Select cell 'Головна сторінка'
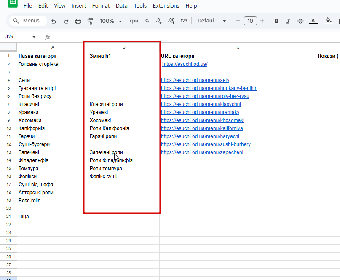 tap(53, 64)
